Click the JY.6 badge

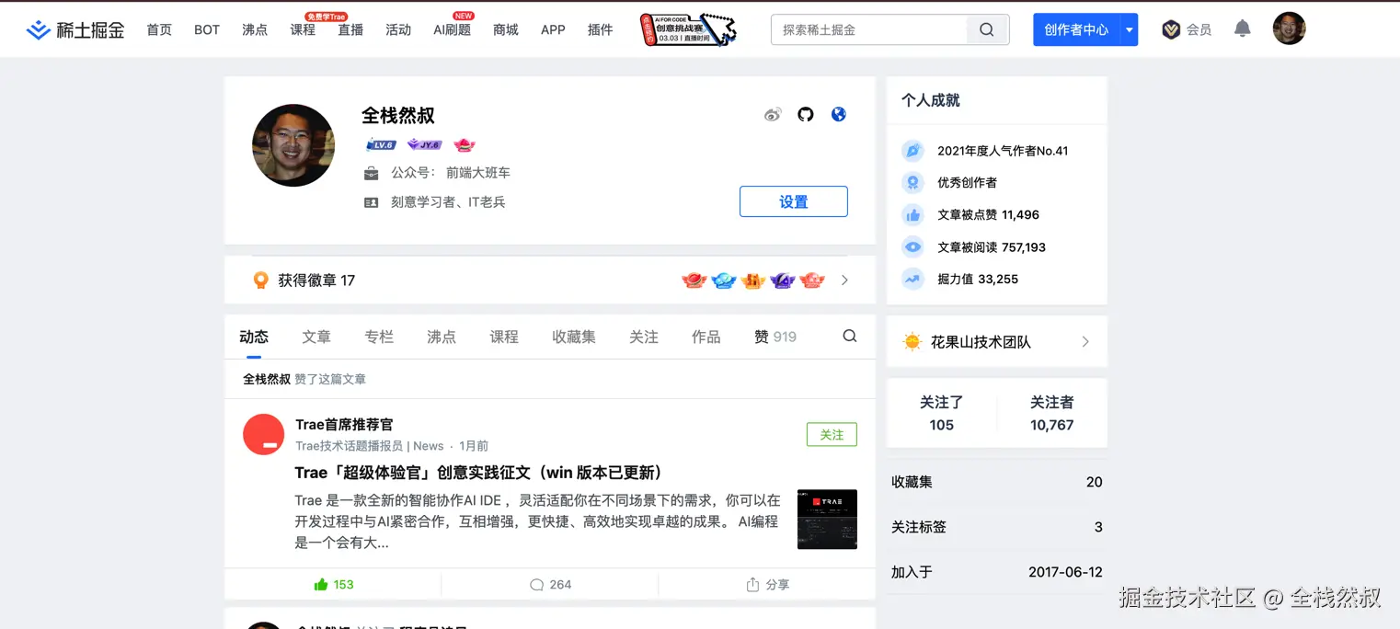click(x=424, y=145)
